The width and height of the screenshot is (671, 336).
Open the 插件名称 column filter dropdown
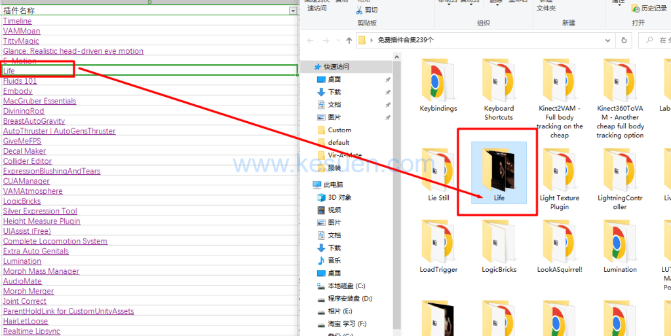(292, 11)
